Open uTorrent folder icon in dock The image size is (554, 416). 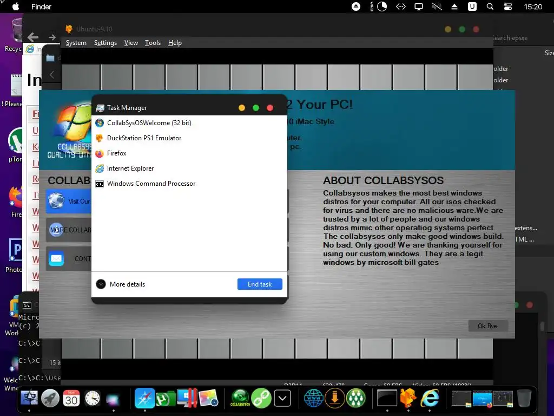click(166, 399)
